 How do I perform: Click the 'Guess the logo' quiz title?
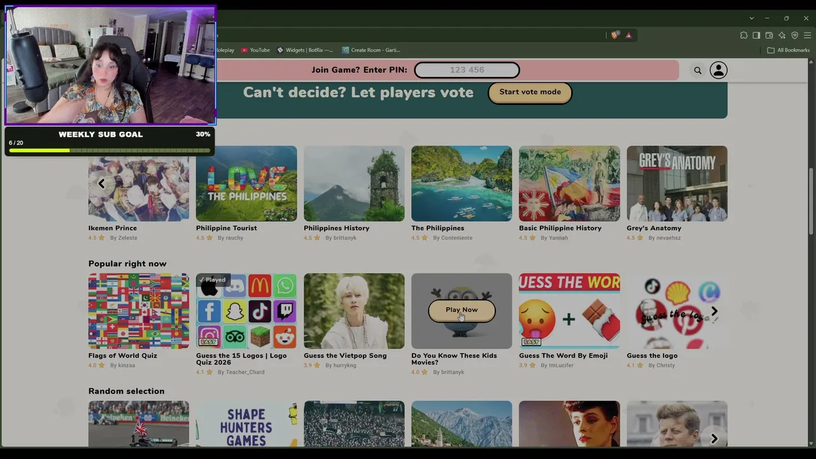(652, 356)
